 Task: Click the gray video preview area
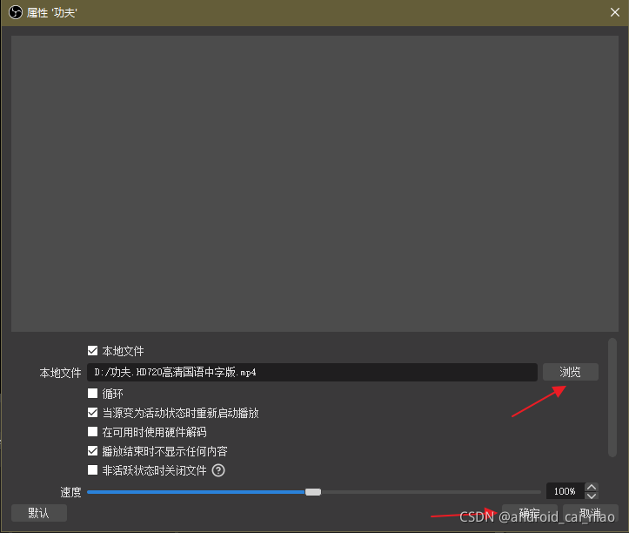coord(315,184)
